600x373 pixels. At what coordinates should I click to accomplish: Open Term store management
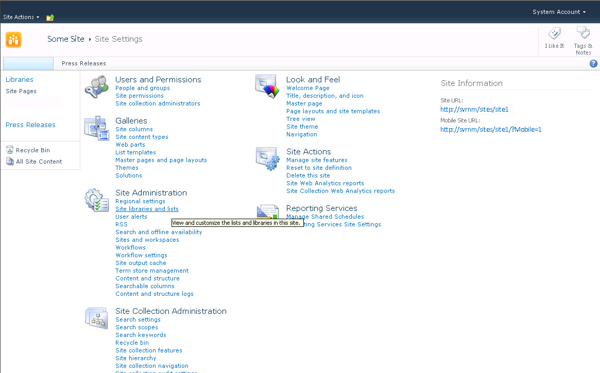[152, 271]
